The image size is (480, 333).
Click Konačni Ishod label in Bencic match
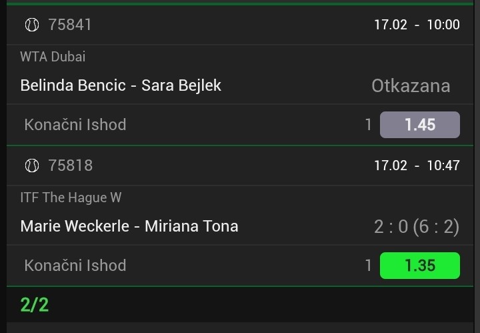click(75, 125)
